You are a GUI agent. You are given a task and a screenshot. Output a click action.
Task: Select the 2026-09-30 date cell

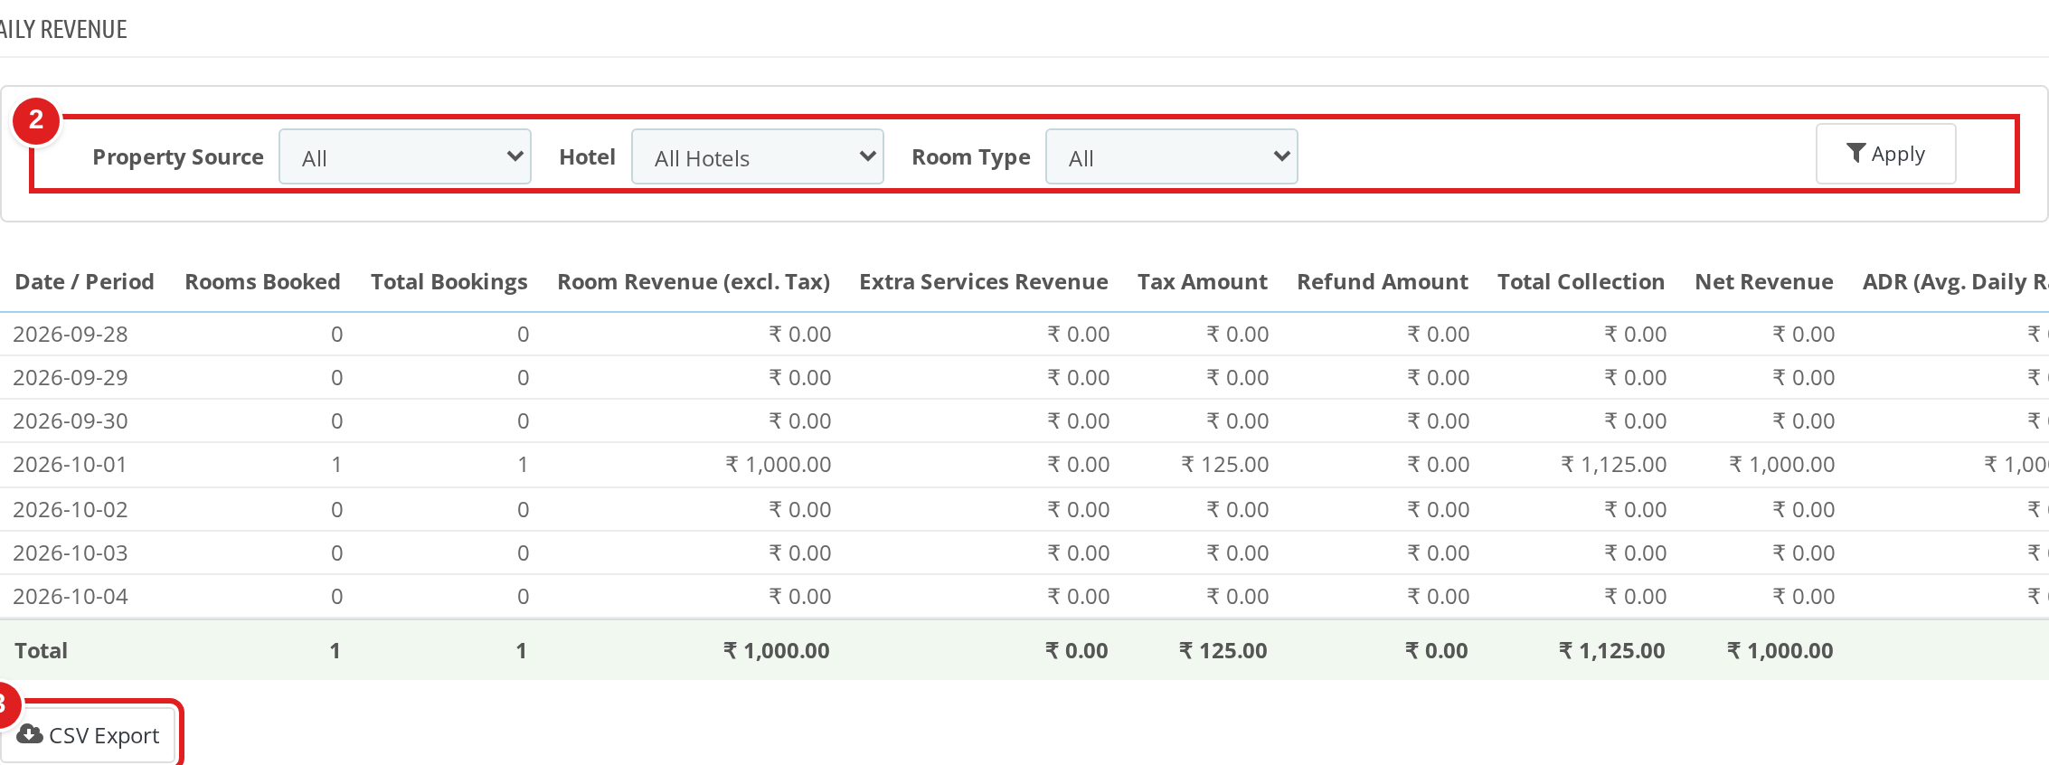pos(71,421)
